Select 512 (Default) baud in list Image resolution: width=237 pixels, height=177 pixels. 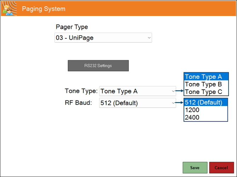[x=206, y=103]
